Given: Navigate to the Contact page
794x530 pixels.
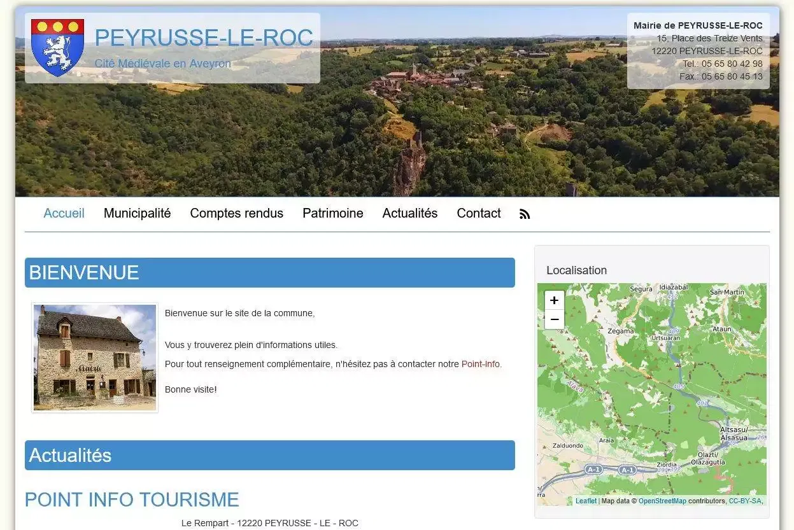Looking at the screenshot, I should tap(478, 213).
